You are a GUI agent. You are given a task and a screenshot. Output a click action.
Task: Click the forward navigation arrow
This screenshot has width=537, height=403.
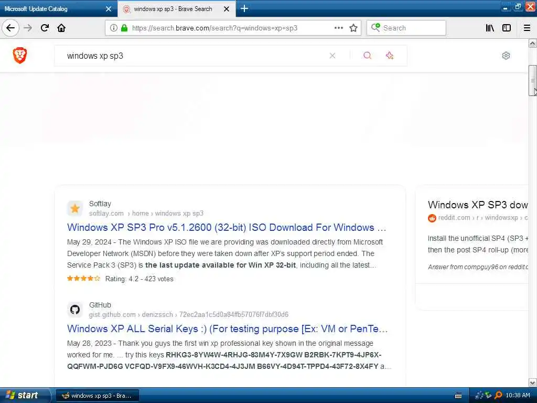pyautogui.click(x=28, y=28)
